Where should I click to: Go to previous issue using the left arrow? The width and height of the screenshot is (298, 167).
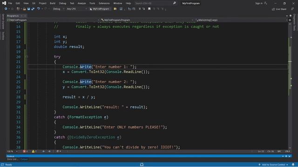tap(43, 151)
